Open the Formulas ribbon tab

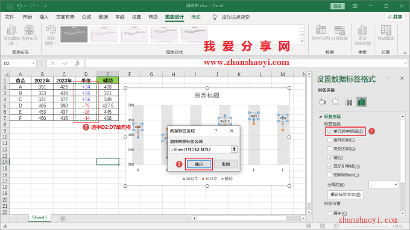click(x=87, y=17)
